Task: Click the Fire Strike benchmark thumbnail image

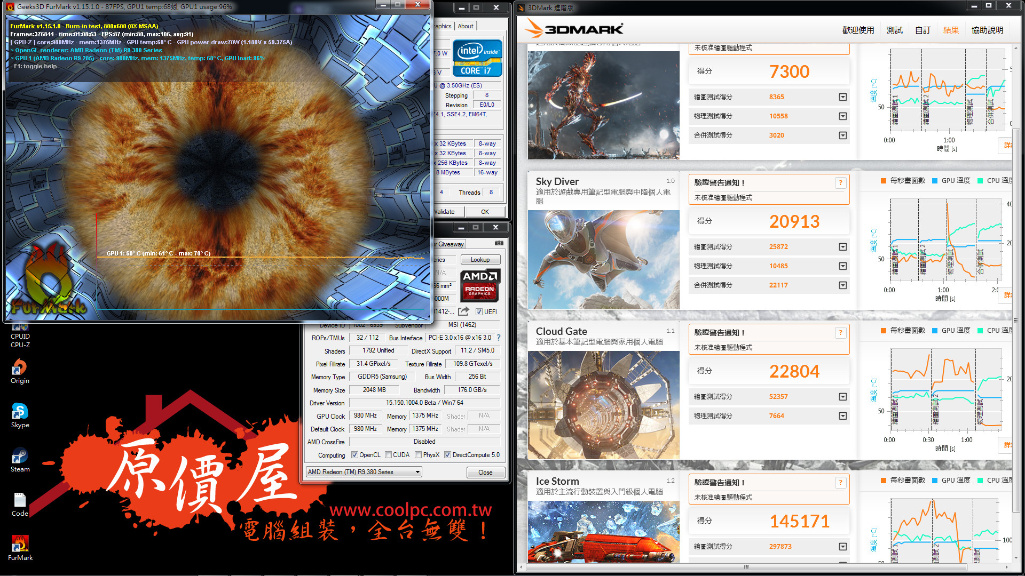Action: point(603,105)
